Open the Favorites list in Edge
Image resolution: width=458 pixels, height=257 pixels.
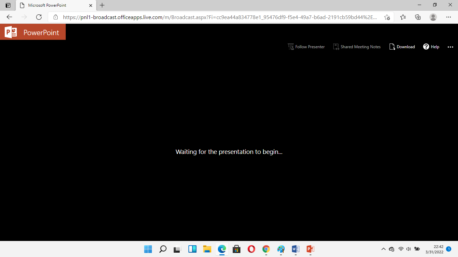403,17
